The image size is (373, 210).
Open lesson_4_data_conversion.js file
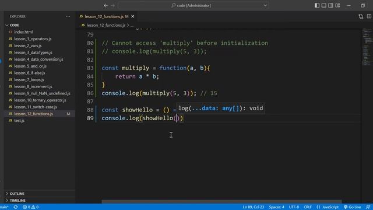39,60
